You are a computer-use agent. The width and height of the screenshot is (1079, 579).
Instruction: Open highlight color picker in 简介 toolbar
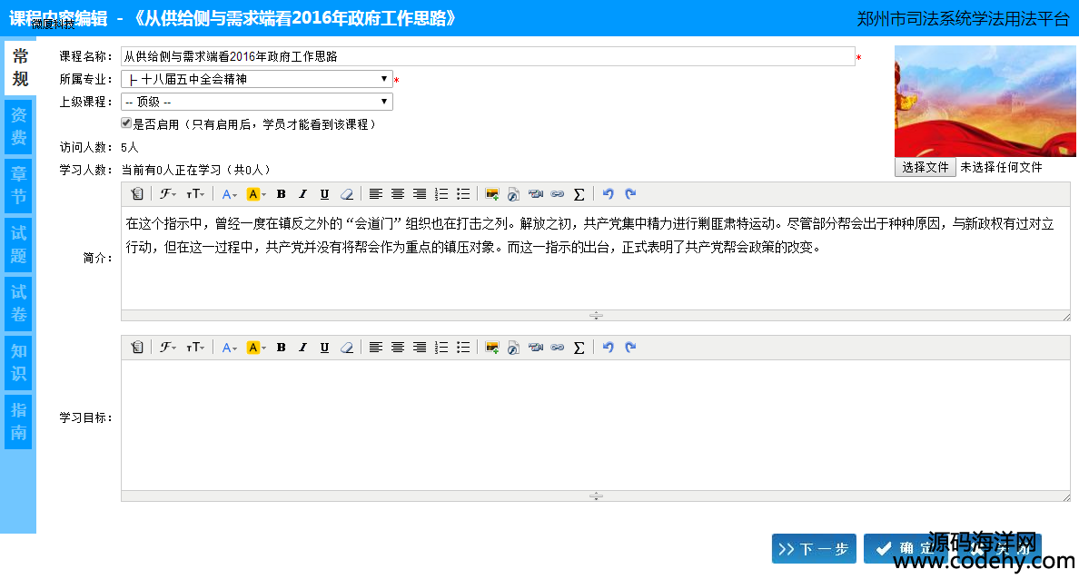(256, 194)
